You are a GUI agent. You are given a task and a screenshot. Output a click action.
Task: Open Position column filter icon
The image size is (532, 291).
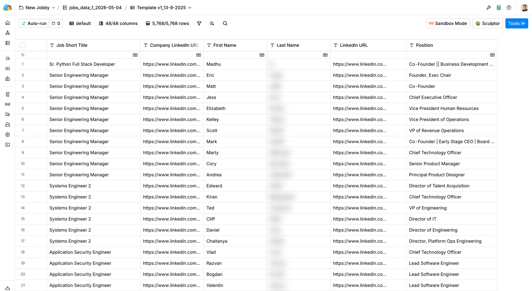pyautogui.click(x=492, y=55)
